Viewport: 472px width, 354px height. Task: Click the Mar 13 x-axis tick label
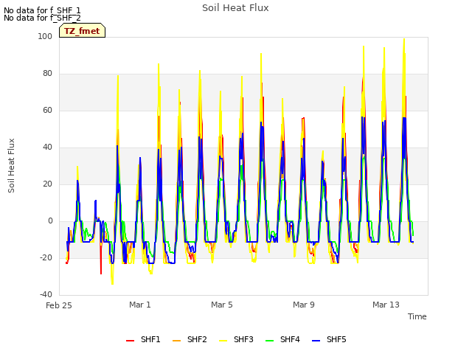coord(386,305)
